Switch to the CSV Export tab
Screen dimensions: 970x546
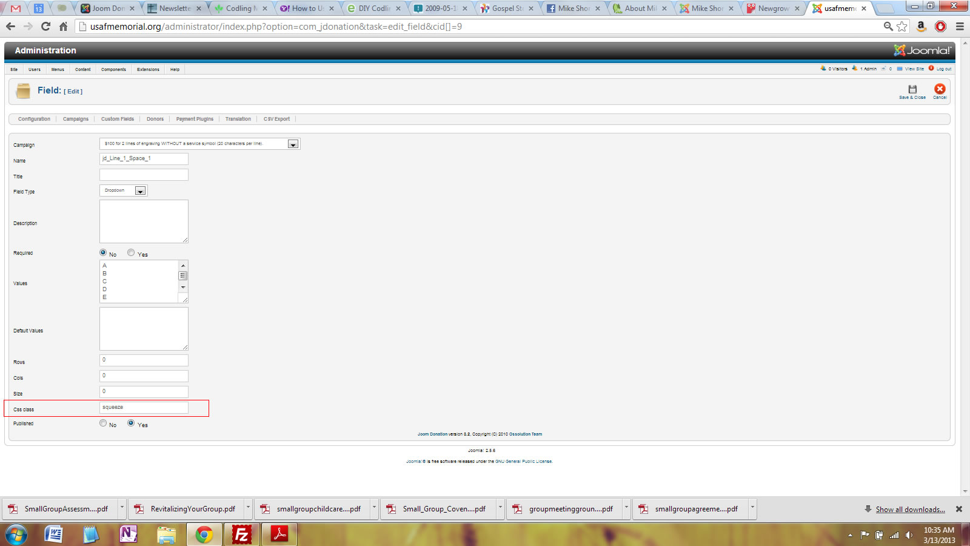tap(276, 119)
